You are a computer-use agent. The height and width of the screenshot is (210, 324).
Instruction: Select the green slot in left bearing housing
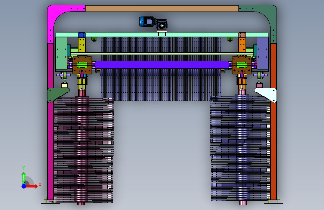pos(82,65)
